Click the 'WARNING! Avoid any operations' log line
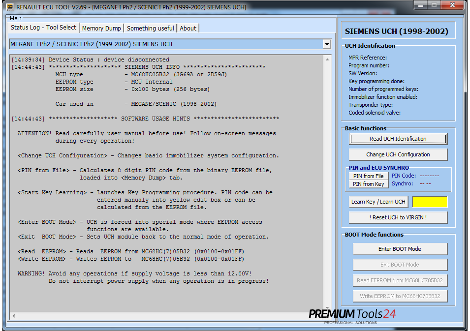The height and width of the screenshot is (331, 470). tap(134, 273)
